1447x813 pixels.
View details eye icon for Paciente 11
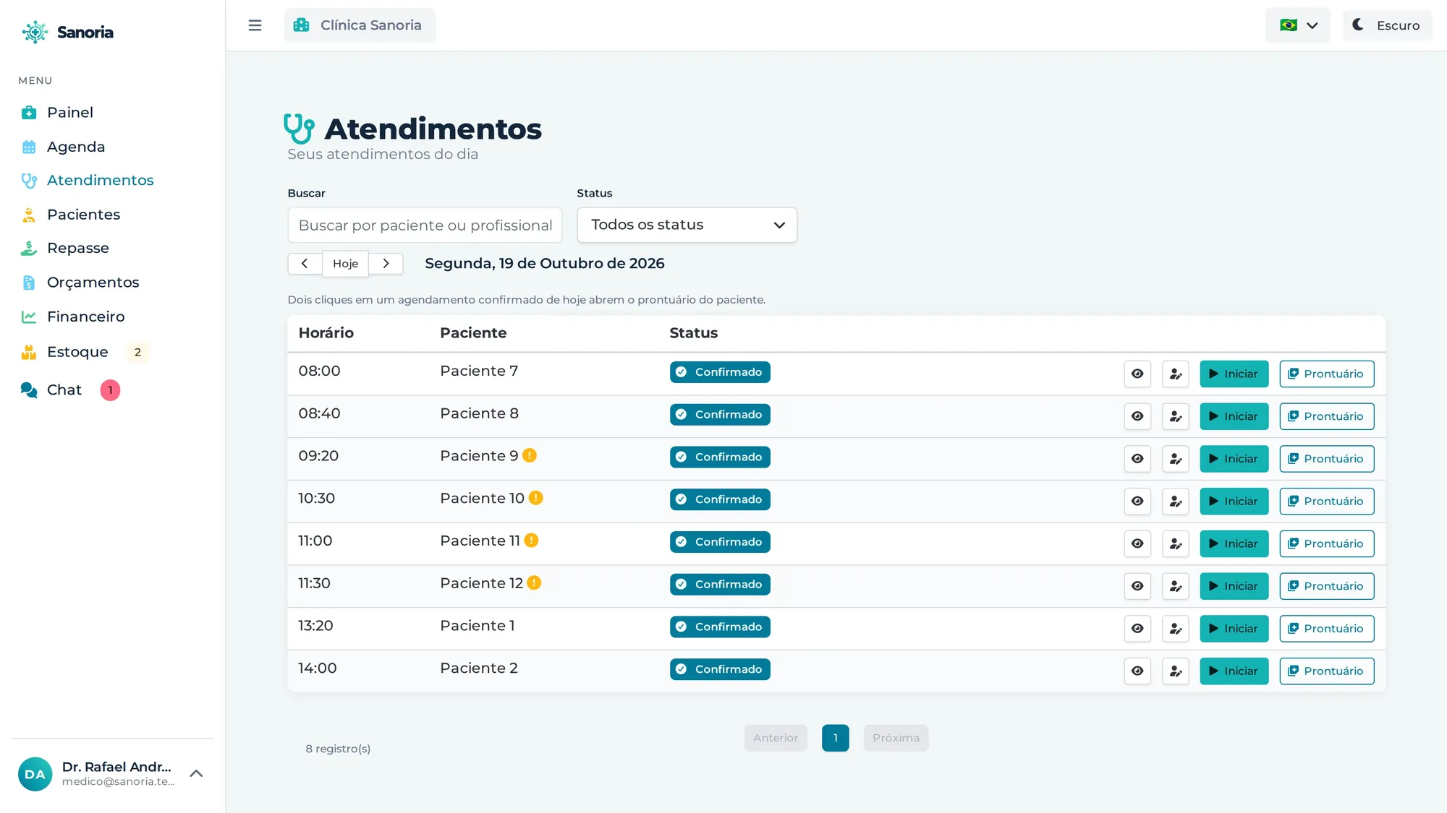click(x=1137, y=543)
